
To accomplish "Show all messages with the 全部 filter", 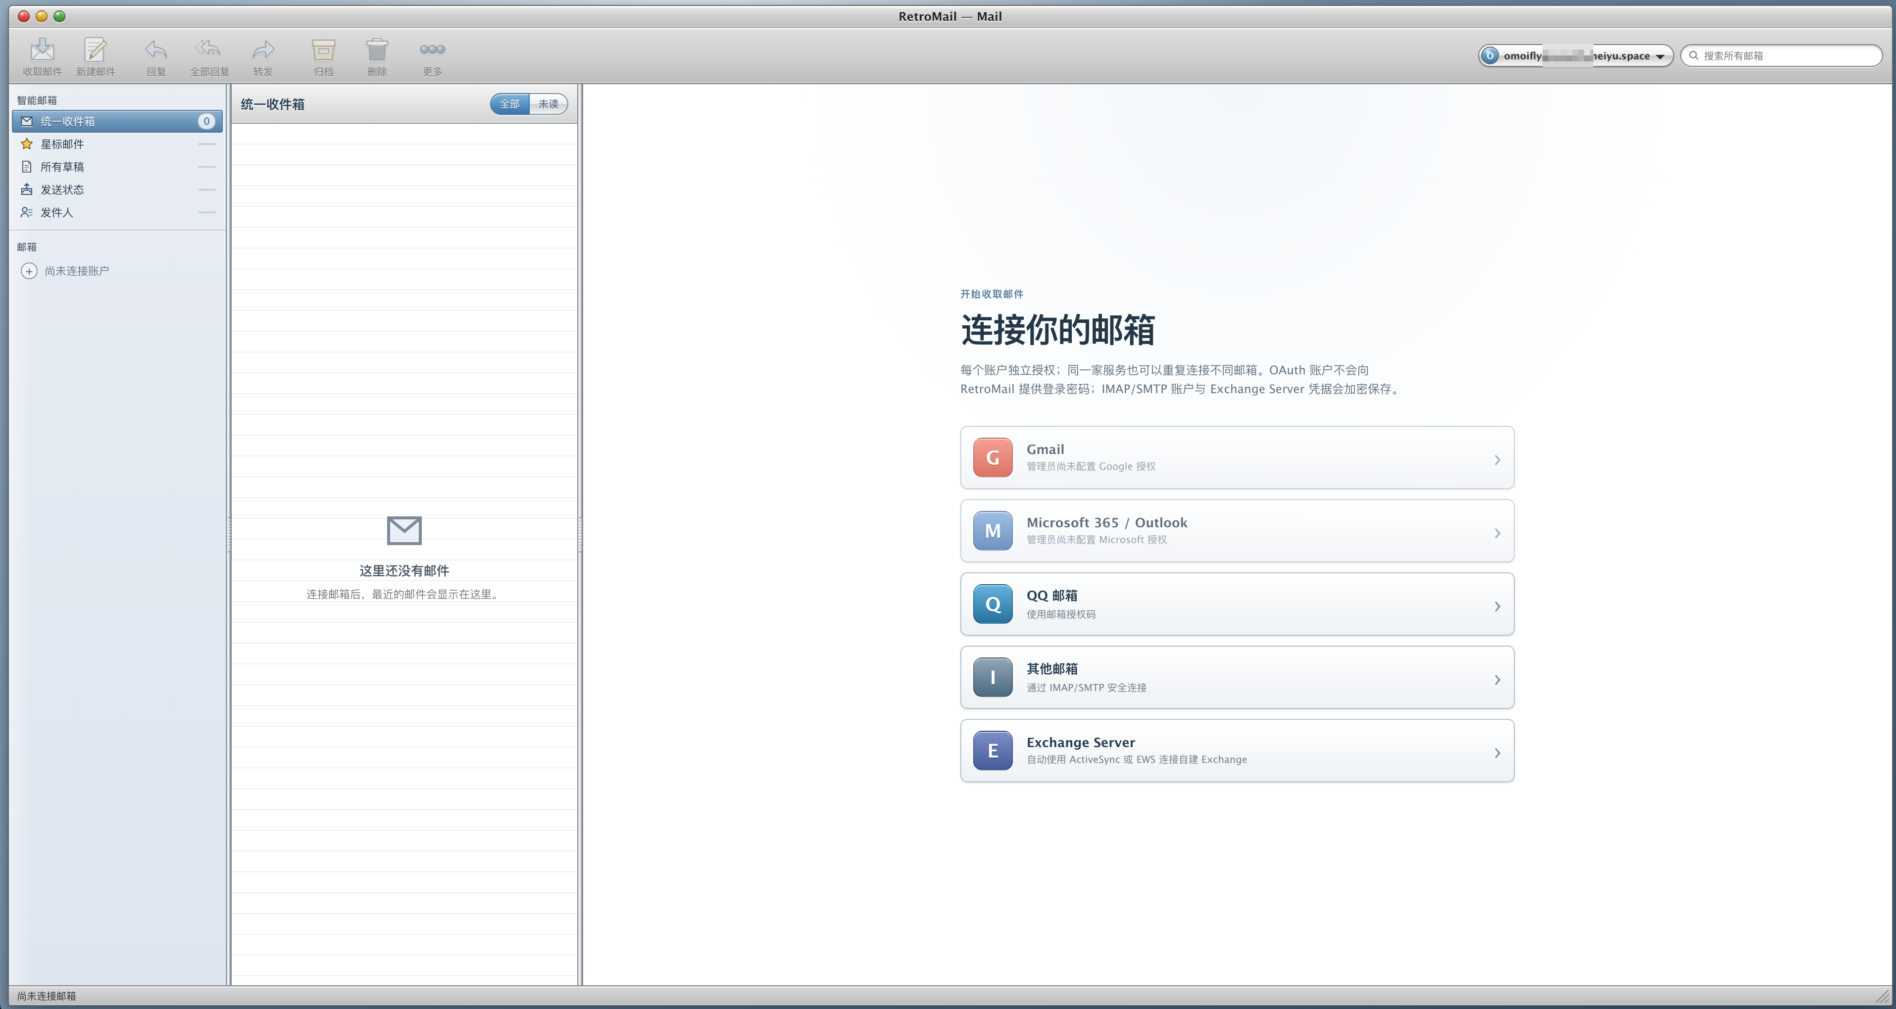I will (x=509, y=104).
